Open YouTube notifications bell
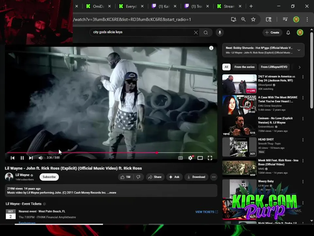This screenshot has height=236, width=314. tap(288, 32)
